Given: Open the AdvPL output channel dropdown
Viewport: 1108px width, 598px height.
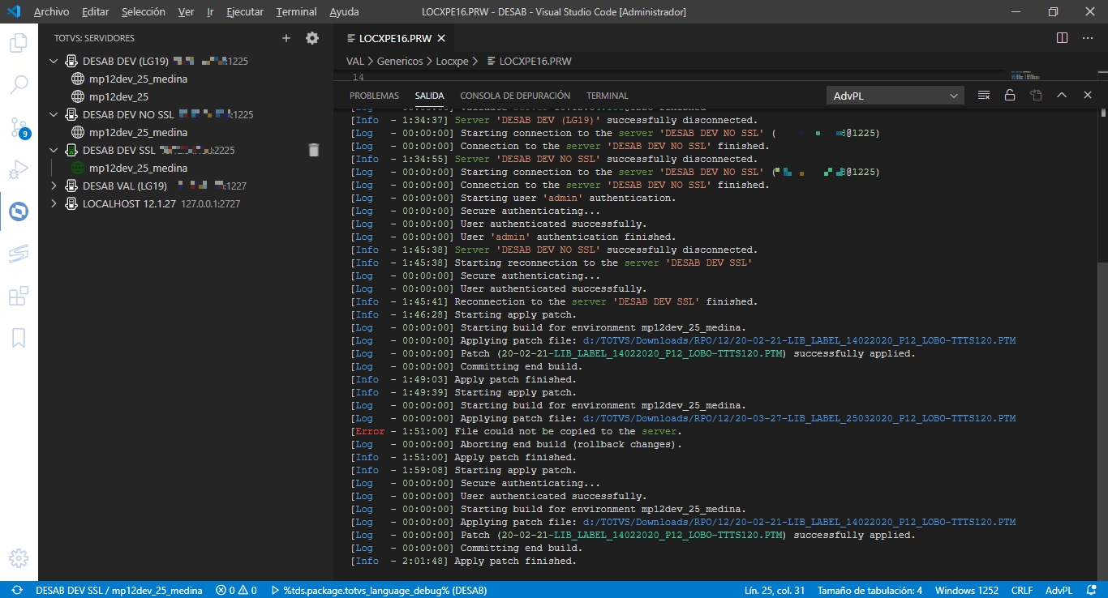Looking at the screenshot, I should (895, 95).
